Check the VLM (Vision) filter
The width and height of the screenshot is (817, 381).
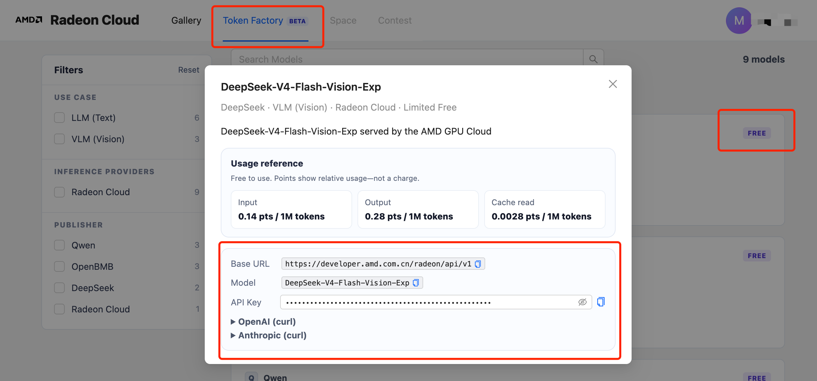(59, 139)
